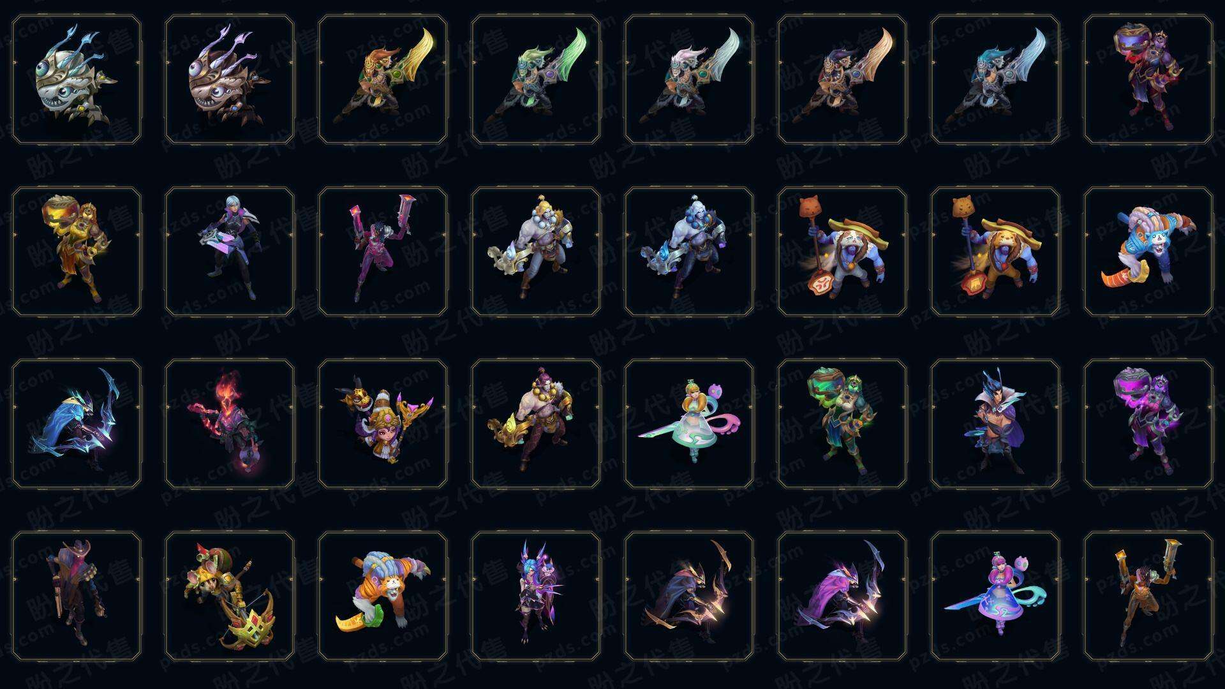Screen dimensions: 1225x689
Task: Choose the white bear with cat-head staff
Action: click(842, 251)
